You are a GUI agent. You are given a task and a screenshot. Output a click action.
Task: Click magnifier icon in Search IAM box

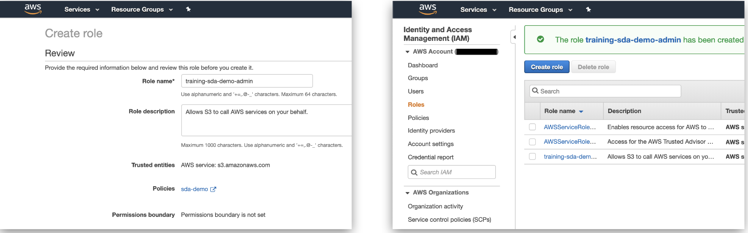coord(415,172)
